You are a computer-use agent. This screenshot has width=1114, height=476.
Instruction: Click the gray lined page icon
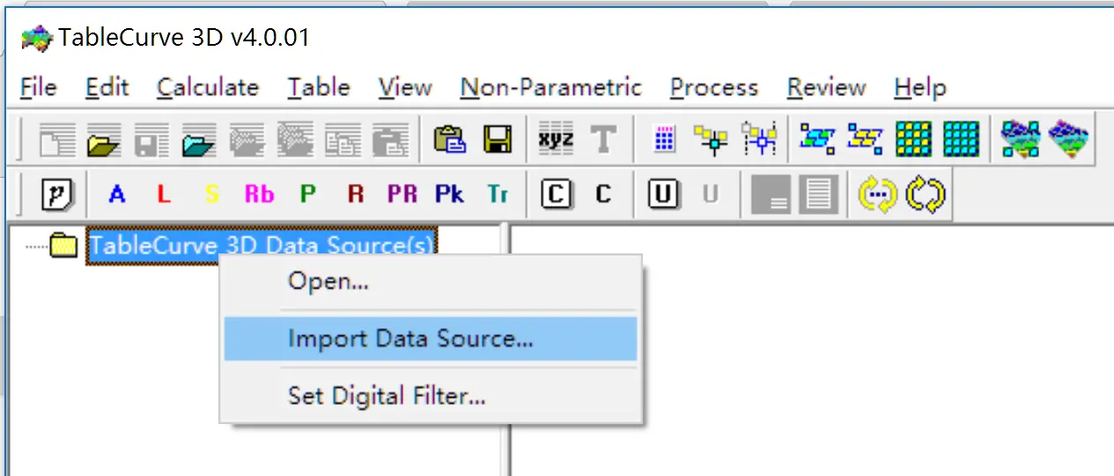(818, 194)
